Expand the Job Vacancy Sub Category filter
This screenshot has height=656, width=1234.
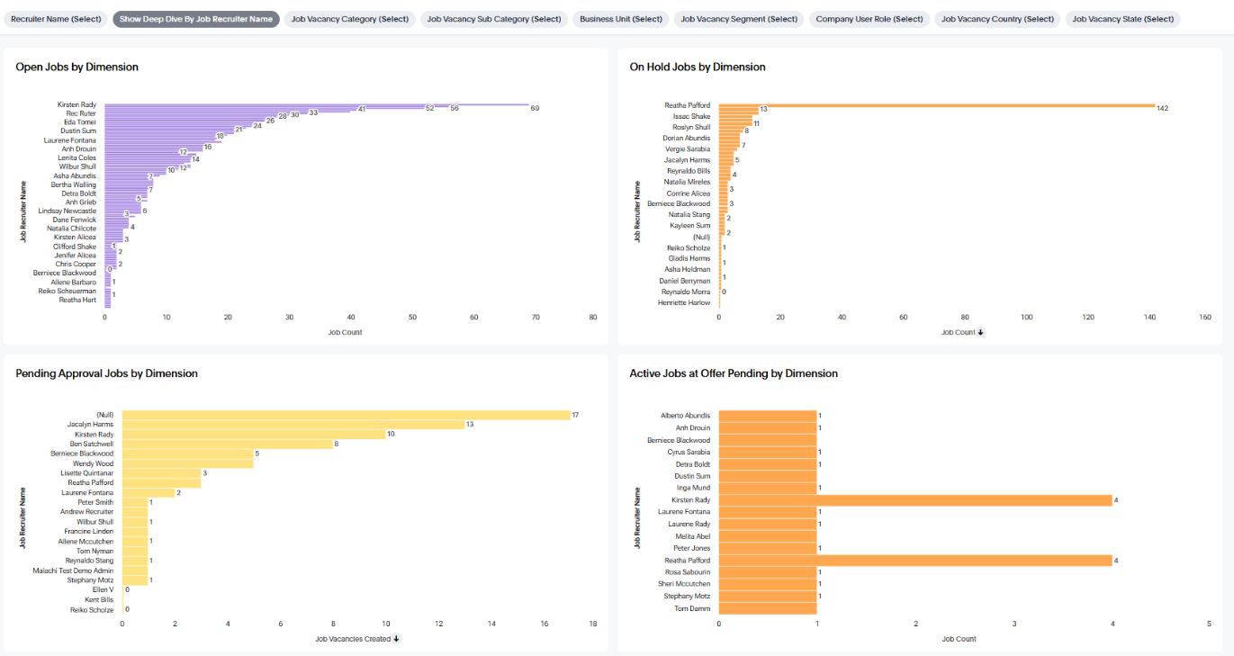(x=493, y=18)
